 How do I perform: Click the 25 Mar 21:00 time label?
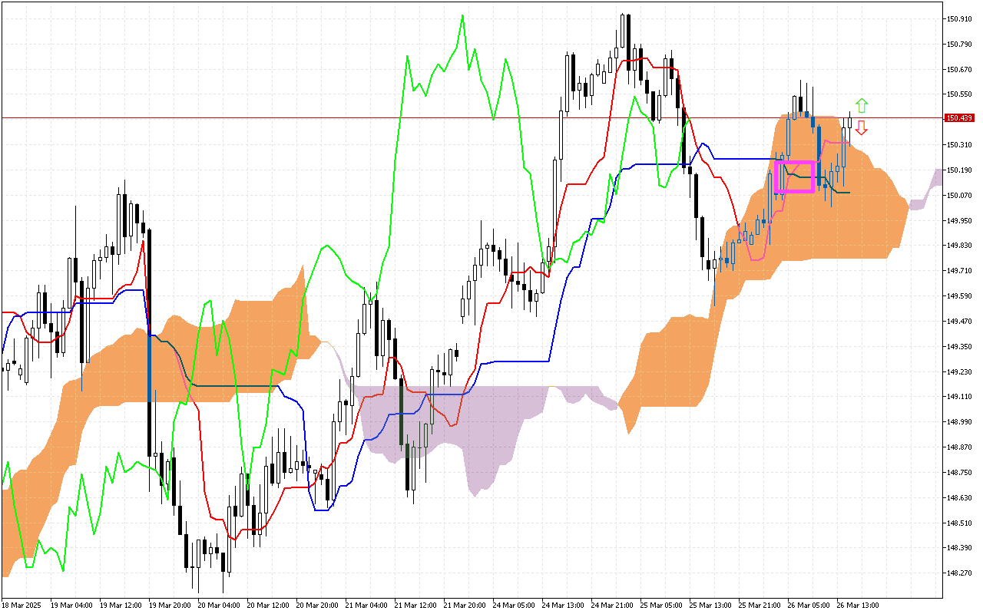760,605
